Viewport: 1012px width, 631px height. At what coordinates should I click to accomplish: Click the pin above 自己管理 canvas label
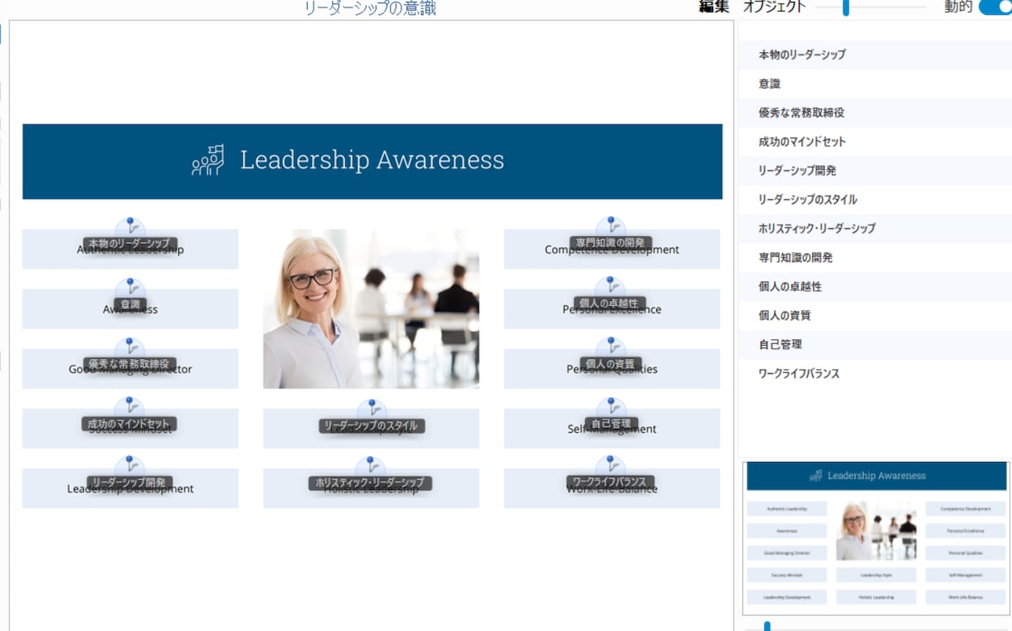611,407
